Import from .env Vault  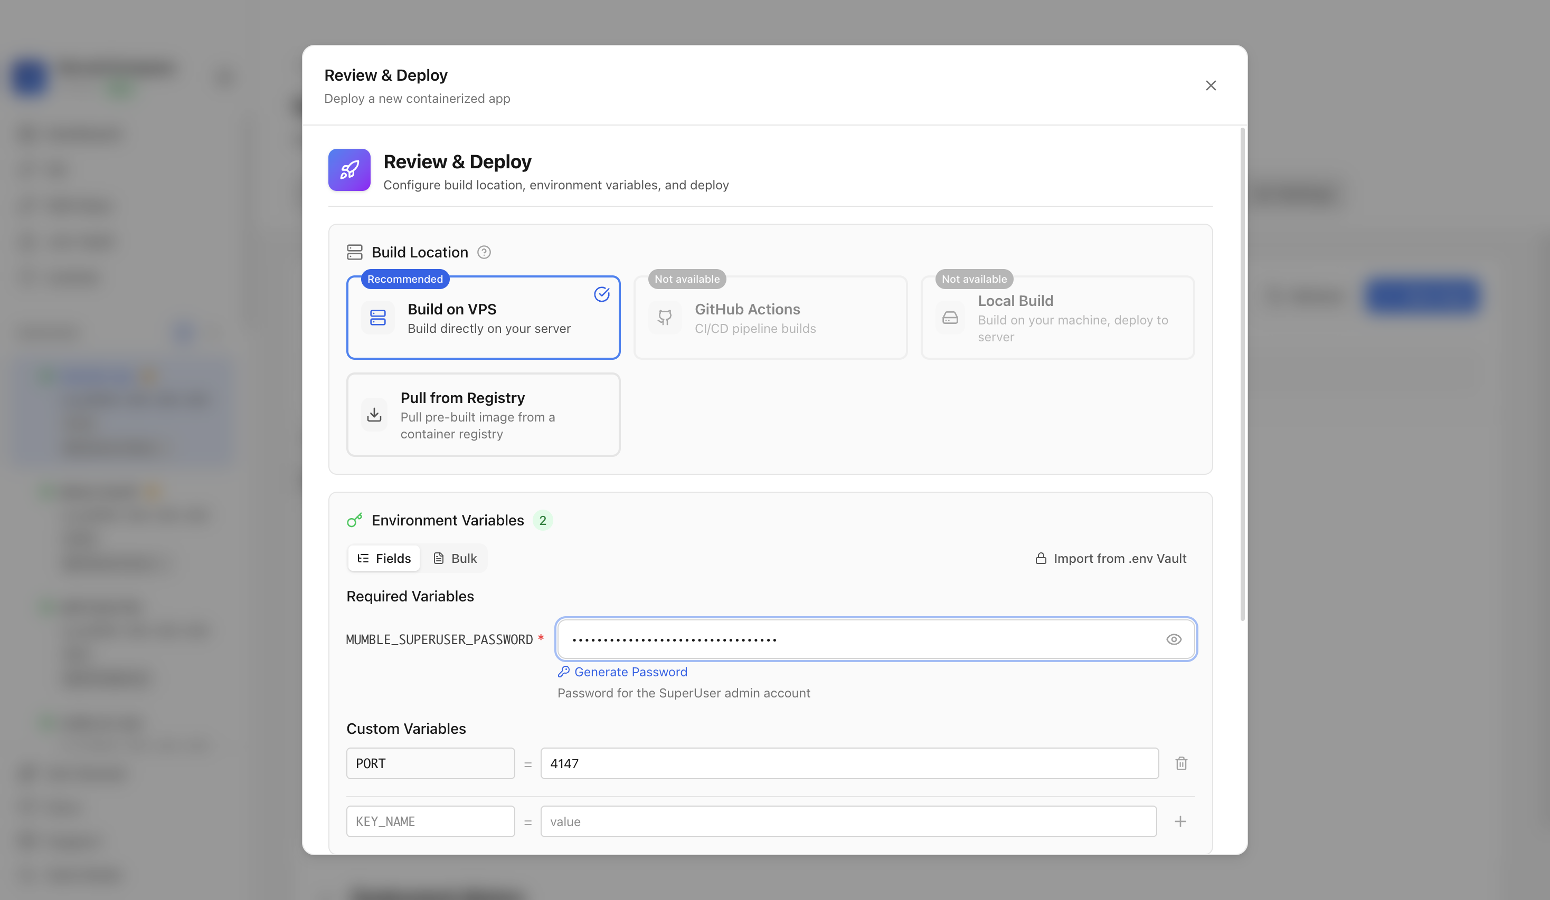pos(1111,558)
